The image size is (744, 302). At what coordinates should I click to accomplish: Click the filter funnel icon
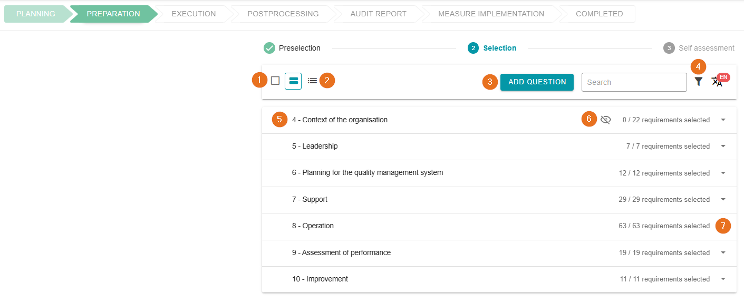click(699, 82)
